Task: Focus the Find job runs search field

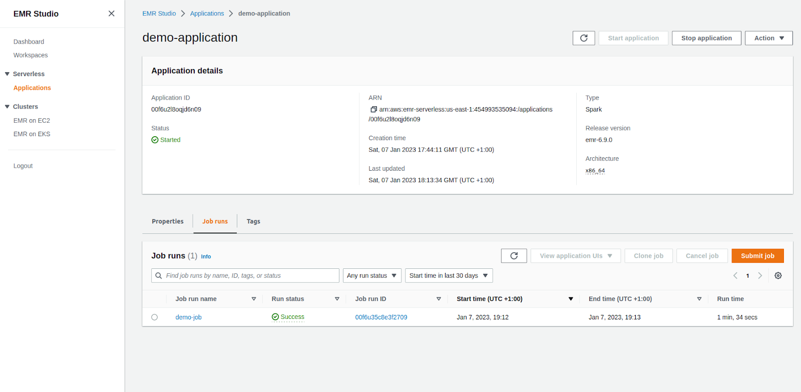Action: click(245, 275)
